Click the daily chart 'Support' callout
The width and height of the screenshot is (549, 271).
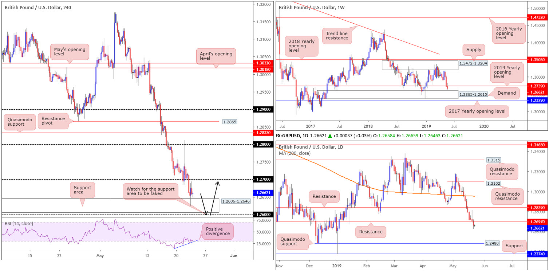pyautogui.click(x=514, y=246)
